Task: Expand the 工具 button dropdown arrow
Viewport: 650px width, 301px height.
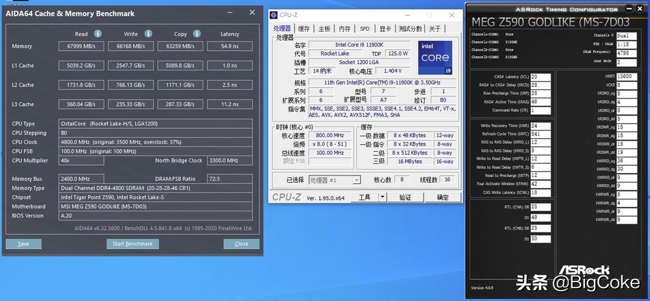Action: pyautogui.click(x=382, y=197)
